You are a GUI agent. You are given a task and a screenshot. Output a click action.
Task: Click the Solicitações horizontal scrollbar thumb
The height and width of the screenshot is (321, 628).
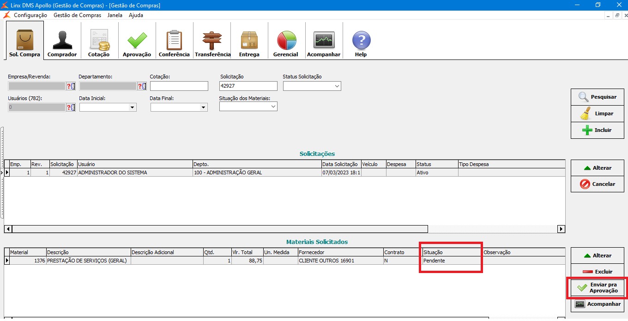click(x=220, y=229)
